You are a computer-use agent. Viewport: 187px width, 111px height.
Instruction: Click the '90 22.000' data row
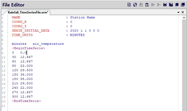22,66
